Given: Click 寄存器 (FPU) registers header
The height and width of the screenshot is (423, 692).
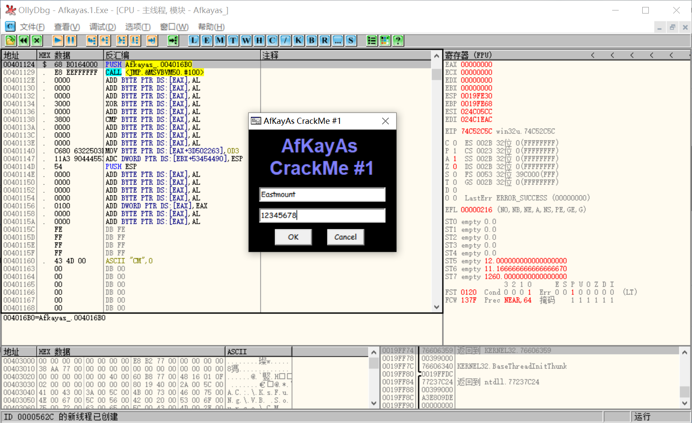Looking at the screenshot, I should [x=468, y=55].
